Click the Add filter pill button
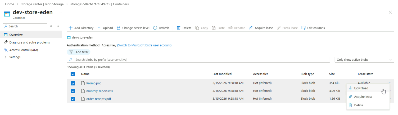 coord(79,52)
